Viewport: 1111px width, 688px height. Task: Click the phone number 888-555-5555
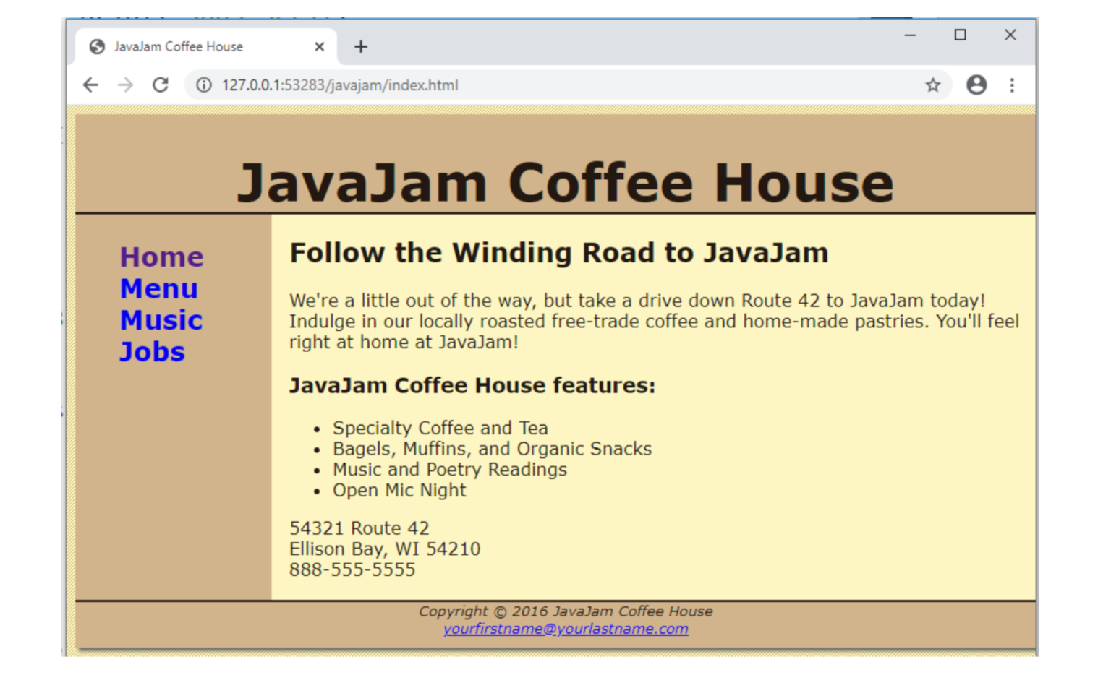[352, 570]
